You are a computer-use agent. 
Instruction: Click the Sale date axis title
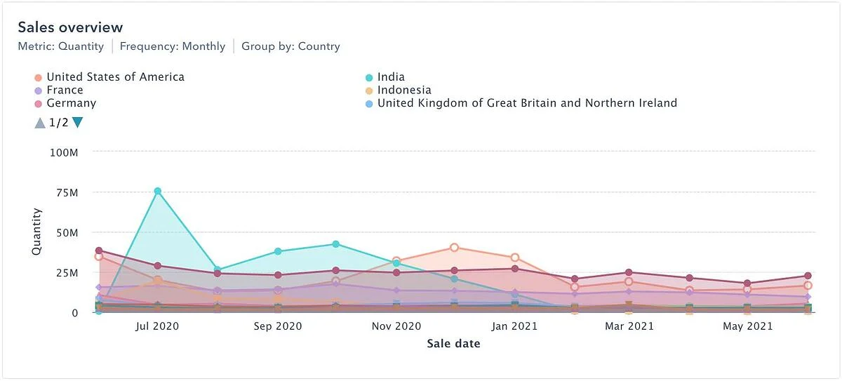tap(453, 344)
